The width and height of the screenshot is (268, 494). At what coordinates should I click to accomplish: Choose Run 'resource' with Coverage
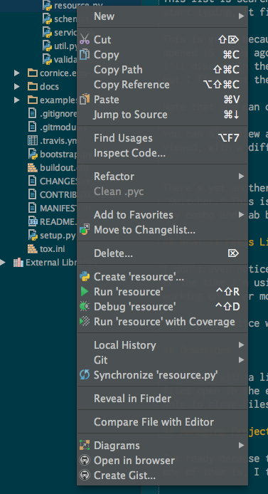click(x=162, y=322)
